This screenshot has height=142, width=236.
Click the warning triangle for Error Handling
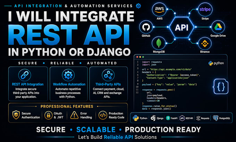[x=74, y=115]
